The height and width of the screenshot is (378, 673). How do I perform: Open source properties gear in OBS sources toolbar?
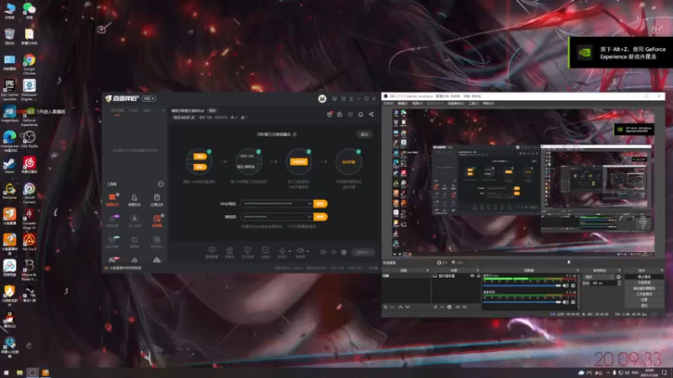pyautogui.click(x=449, y=307)
